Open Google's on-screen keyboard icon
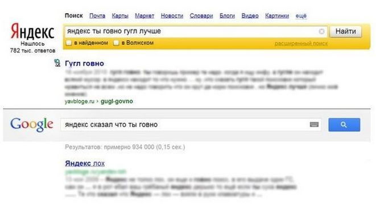The height and width of the screenshot is (218, 376). click(x=314, y=124)
